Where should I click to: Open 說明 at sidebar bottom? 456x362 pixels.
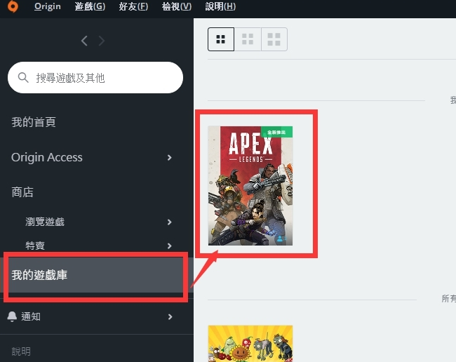(21, 351)
